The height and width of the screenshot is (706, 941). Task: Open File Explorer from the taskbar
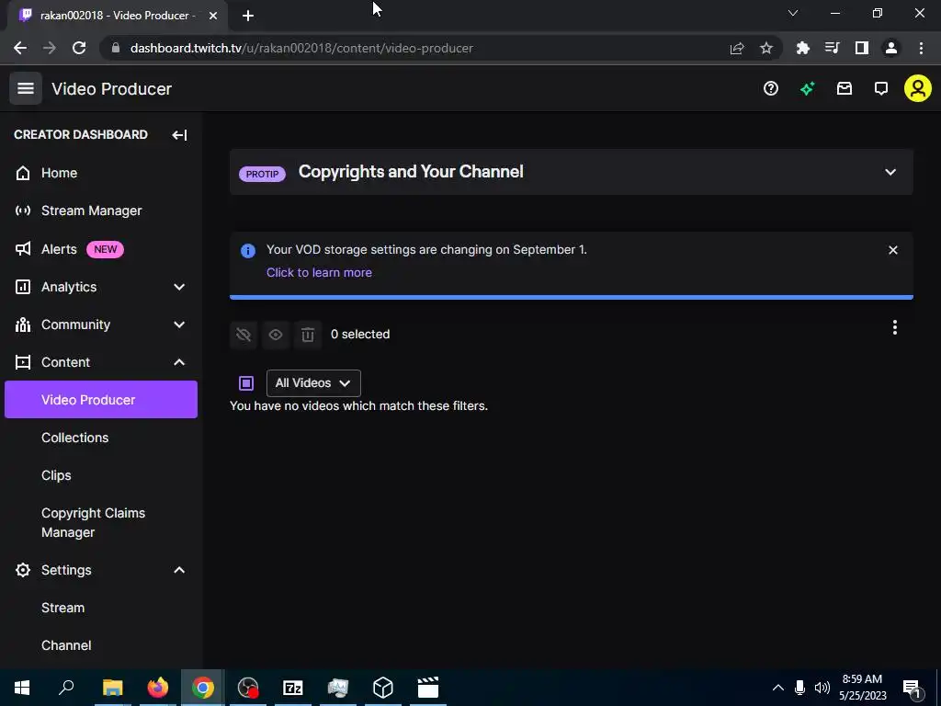point(113,688)
